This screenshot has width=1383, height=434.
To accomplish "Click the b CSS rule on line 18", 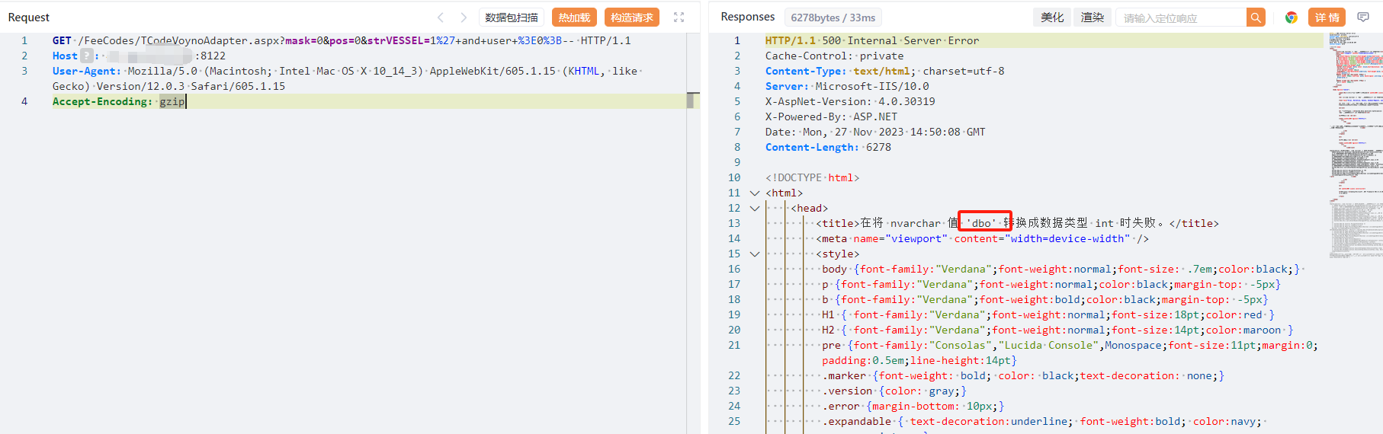I will 1044,299.
